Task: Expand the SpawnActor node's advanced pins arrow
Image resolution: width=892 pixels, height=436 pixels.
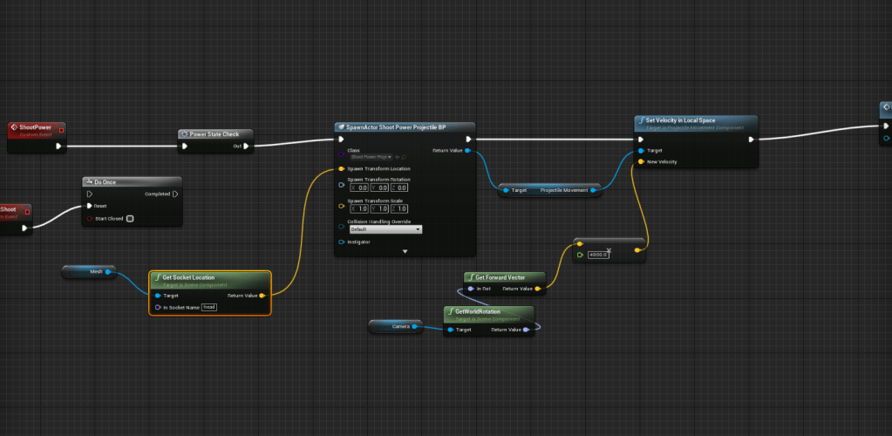Action: point(405,251)
